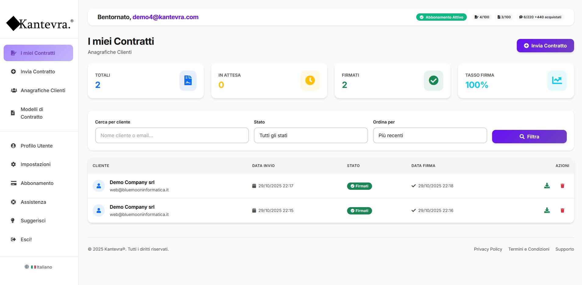
Task: Click the In Attesa clock icon
Action: (x=310, y=81)
